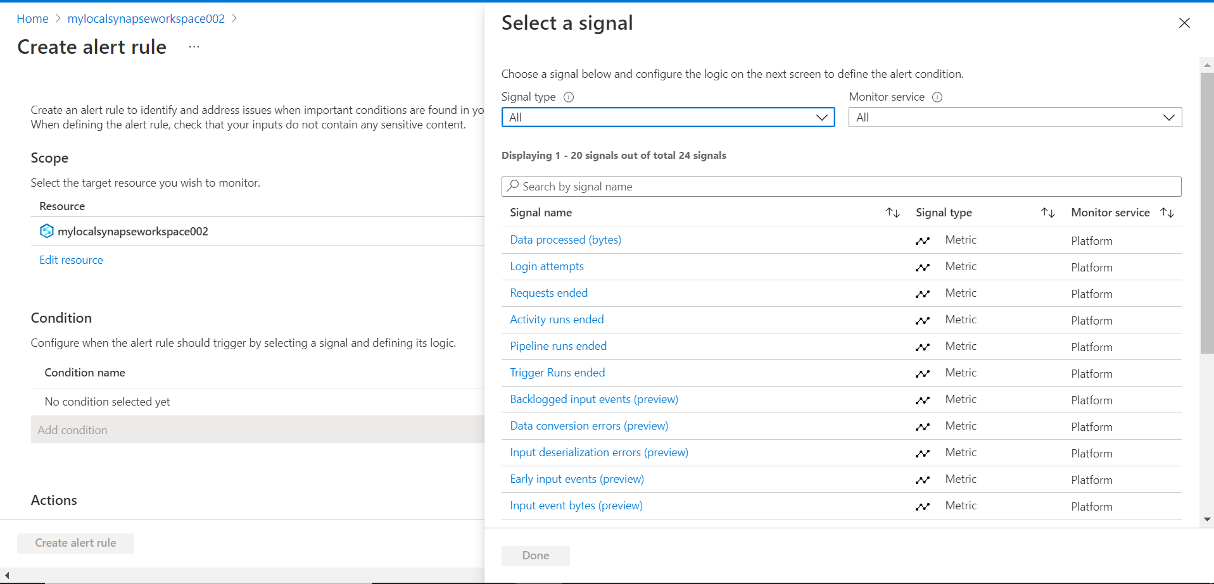
Task: Open mylocalsynapseworkspace002 breadcrumb link
Action: click(x=146, y=19)
